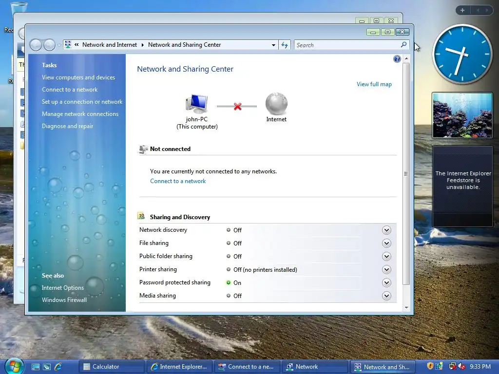Click the Forward navigation arrow button
This screenshot has width=499, height=374.
point(49,45)
